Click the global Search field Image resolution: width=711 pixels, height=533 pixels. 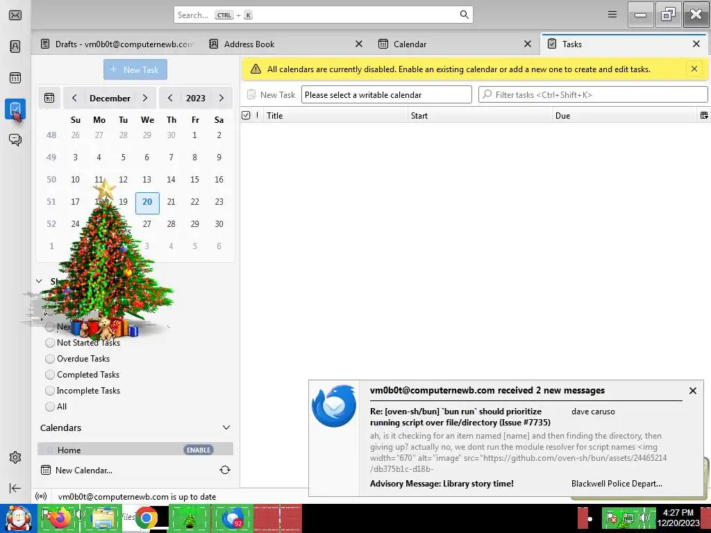(x=323, y=15)
